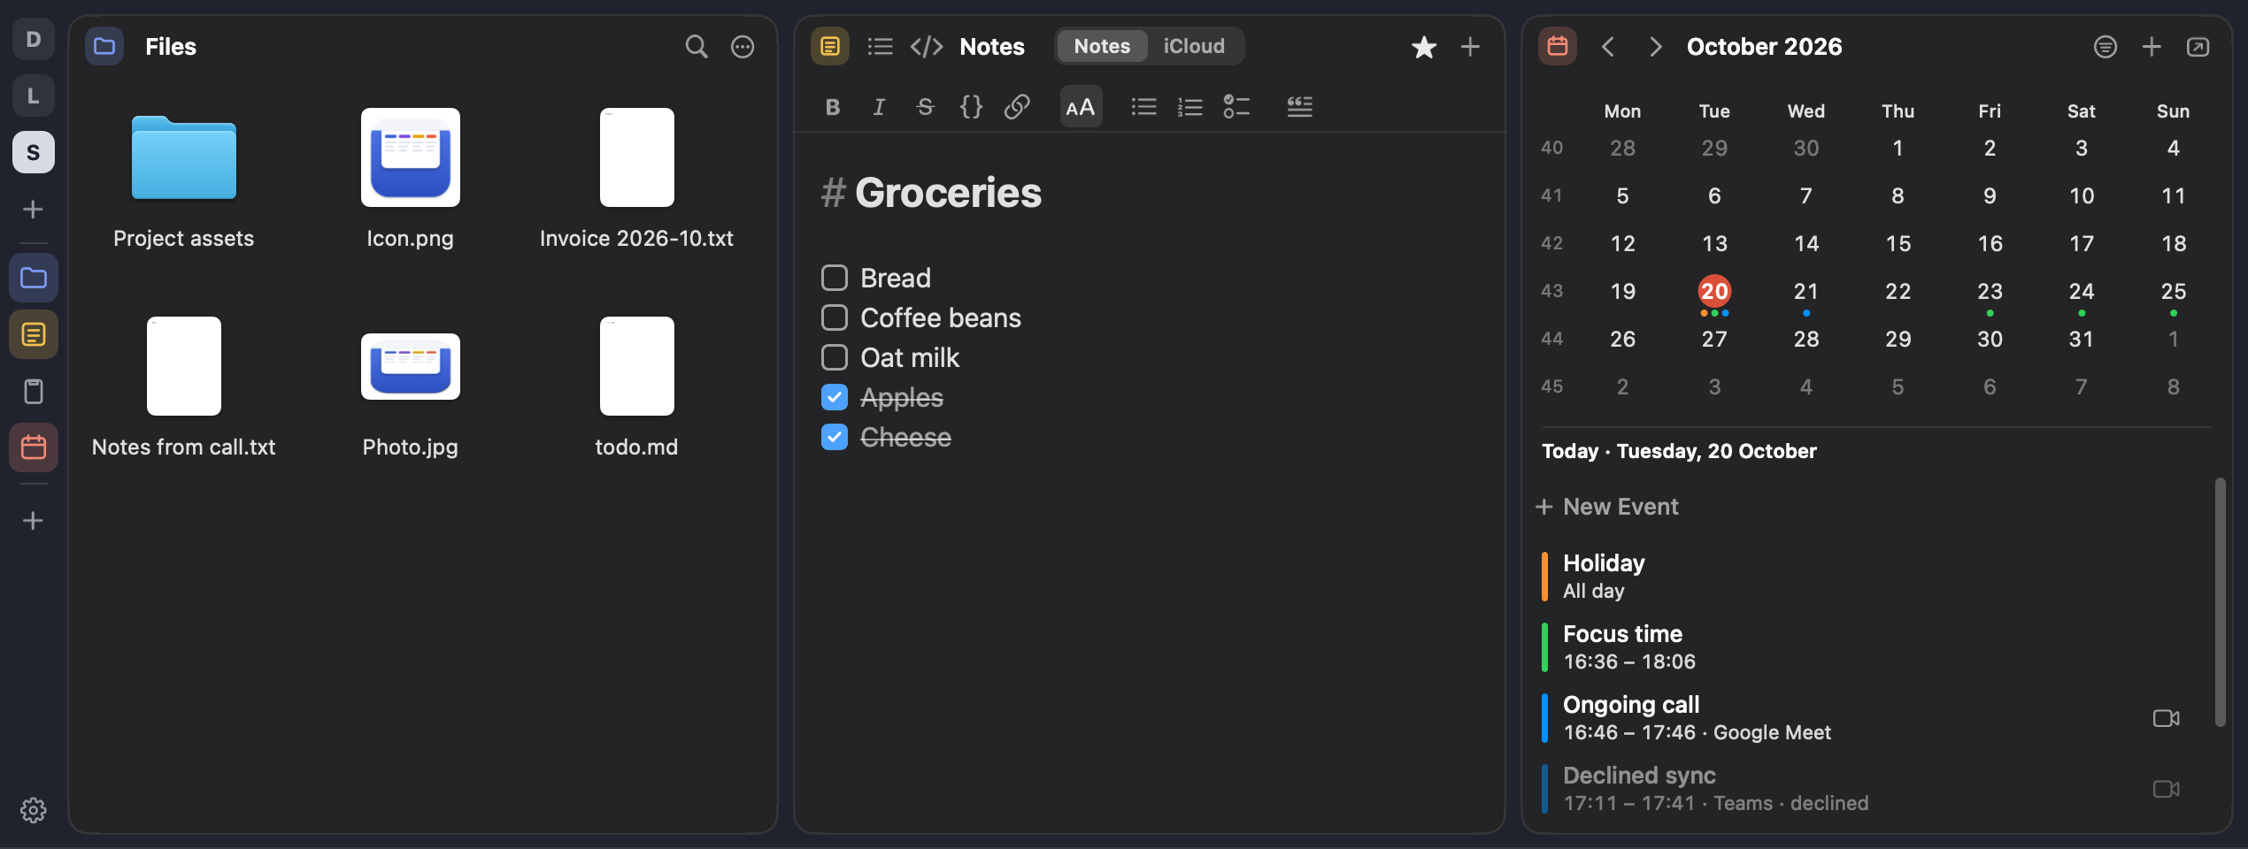Select October 23 in calendar

(x=1990, y=291)
